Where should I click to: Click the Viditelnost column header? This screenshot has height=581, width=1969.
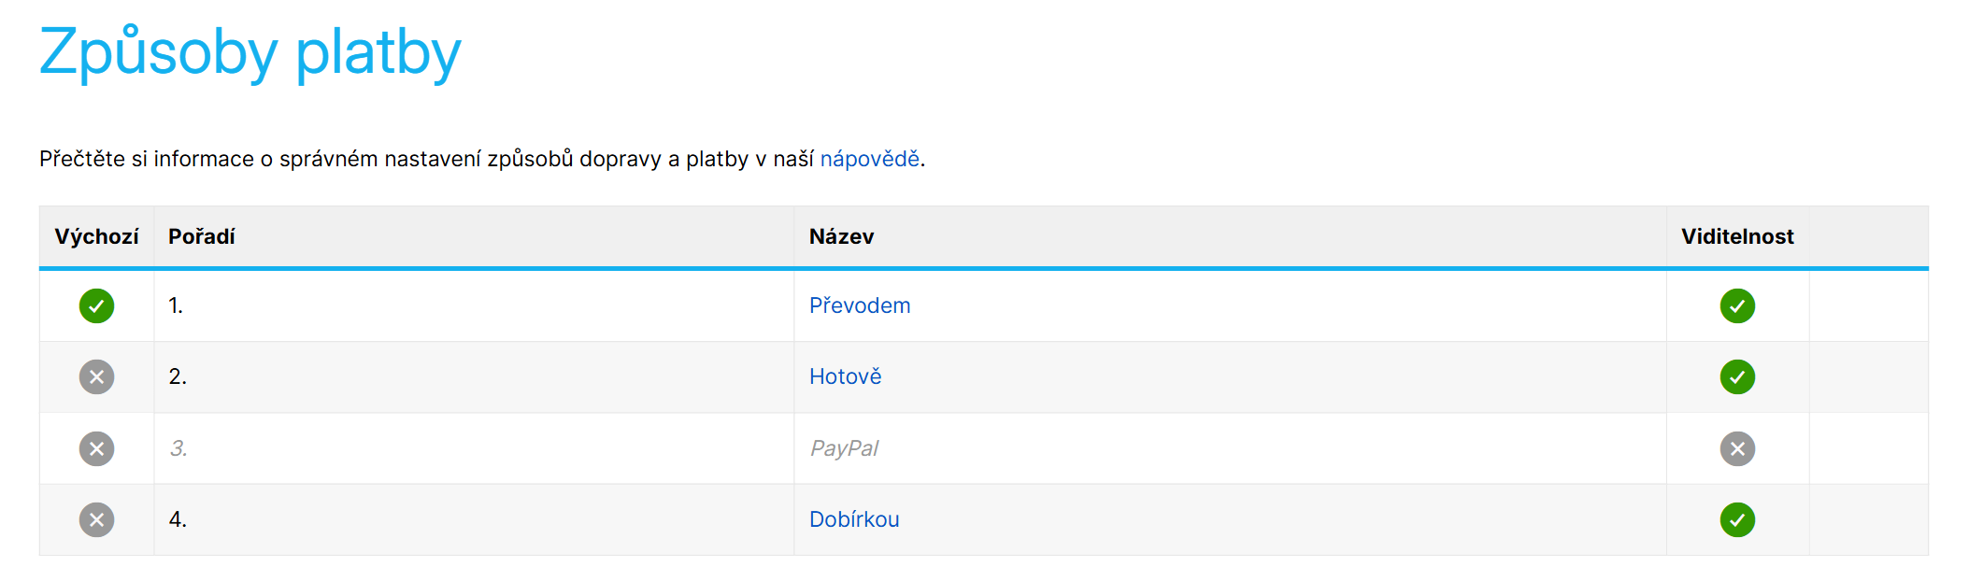1736,236
